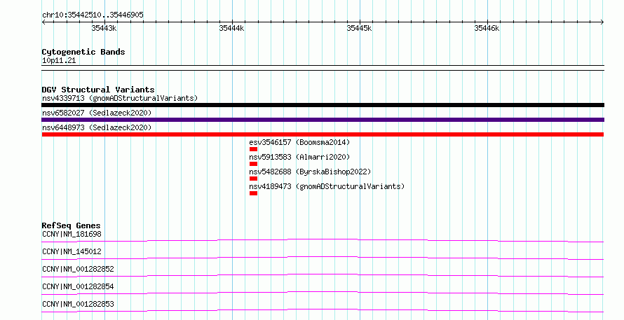The height and width of the screenshot is (320, 624).
Task: Open the CCNY|NM_001282854 gene label
Action: coord(78,286)
